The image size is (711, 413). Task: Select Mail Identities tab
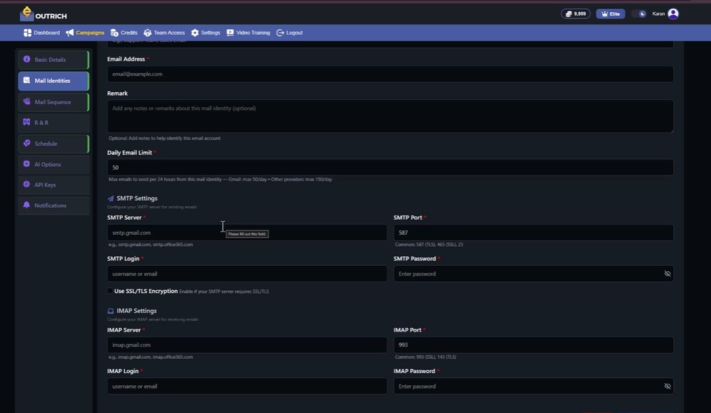[x=54, y=81]
